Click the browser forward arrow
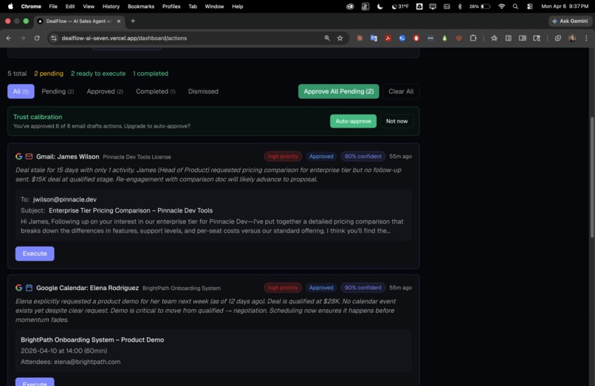 23,38
